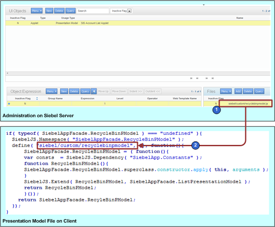Go to first record set icon

191,78
